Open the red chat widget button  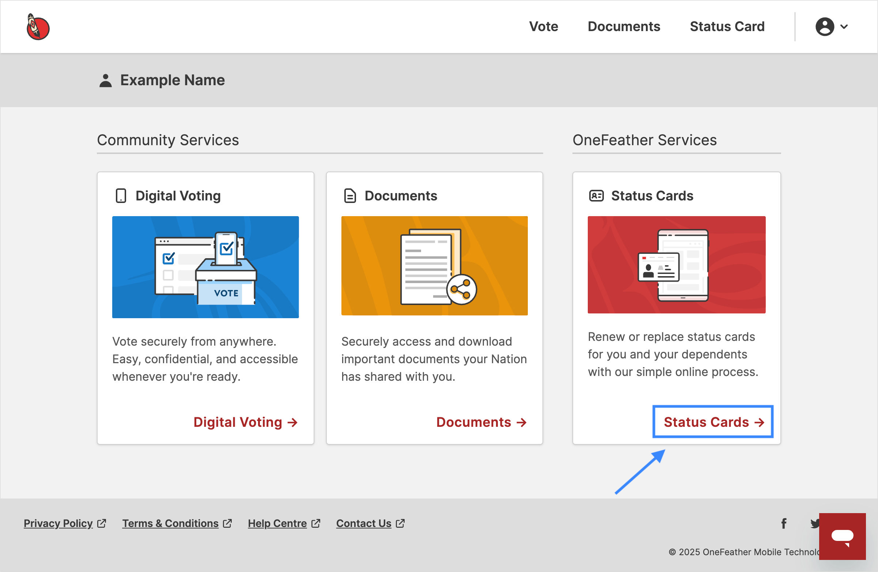pos(842,536)
